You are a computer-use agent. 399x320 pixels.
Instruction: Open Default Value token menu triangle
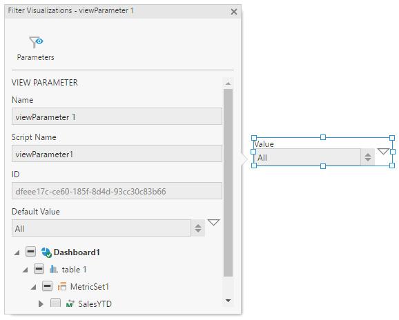[213, 222]
